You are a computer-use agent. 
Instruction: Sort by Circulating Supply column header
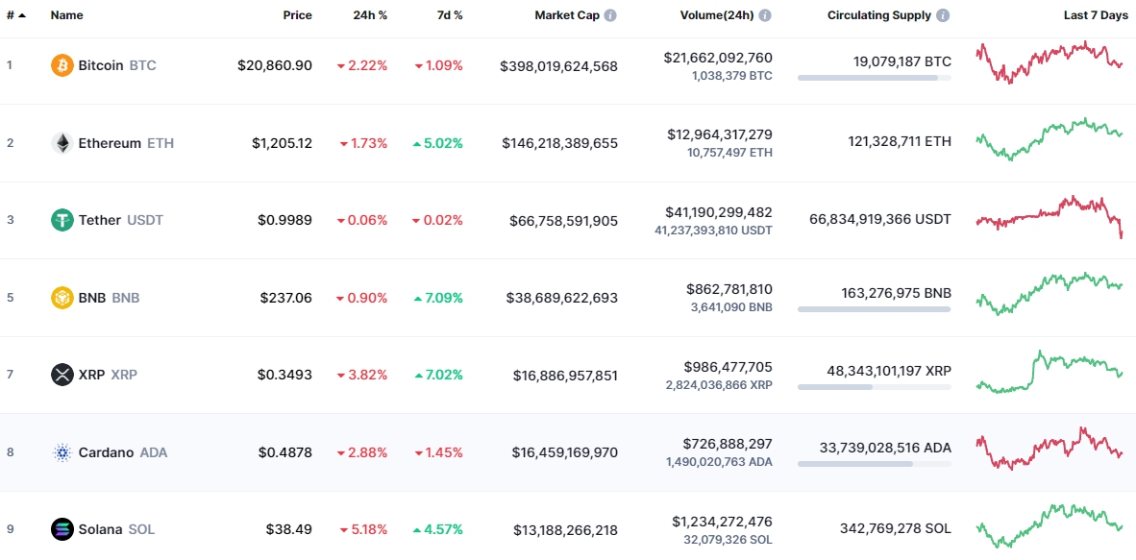[x=879, y=15]
